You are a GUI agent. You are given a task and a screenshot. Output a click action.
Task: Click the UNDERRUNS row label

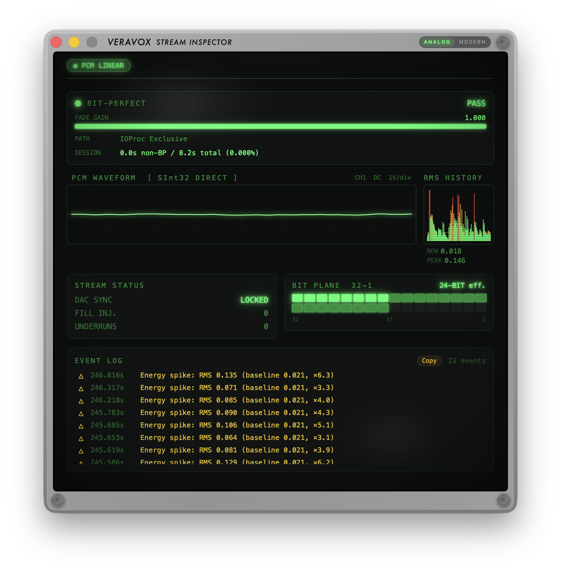(96, 326)
